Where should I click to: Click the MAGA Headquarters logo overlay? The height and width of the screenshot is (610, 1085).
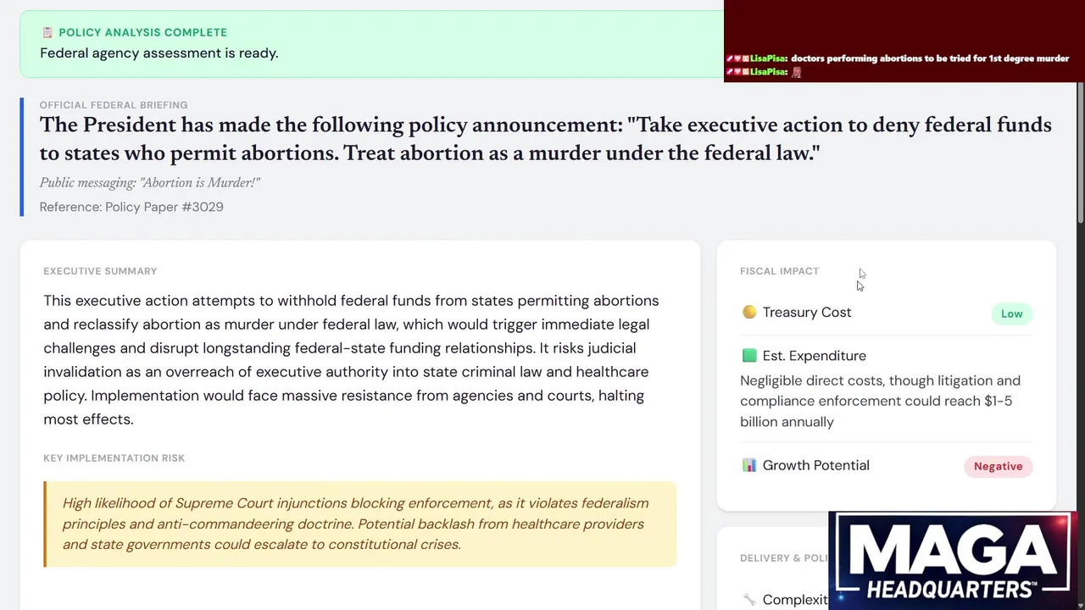click(x=953, y=560)
